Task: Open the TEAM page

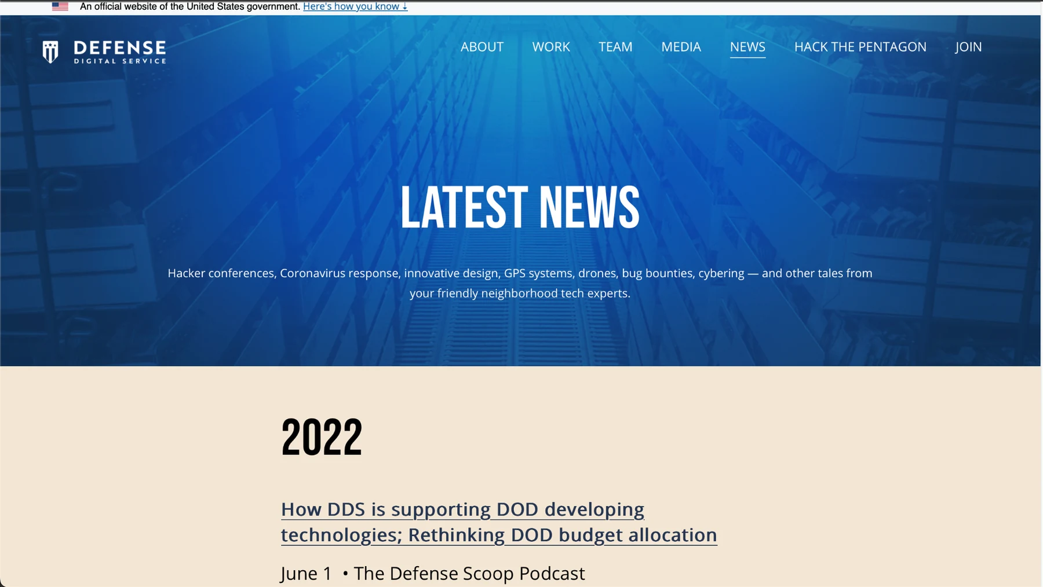Action: (615, 47)
